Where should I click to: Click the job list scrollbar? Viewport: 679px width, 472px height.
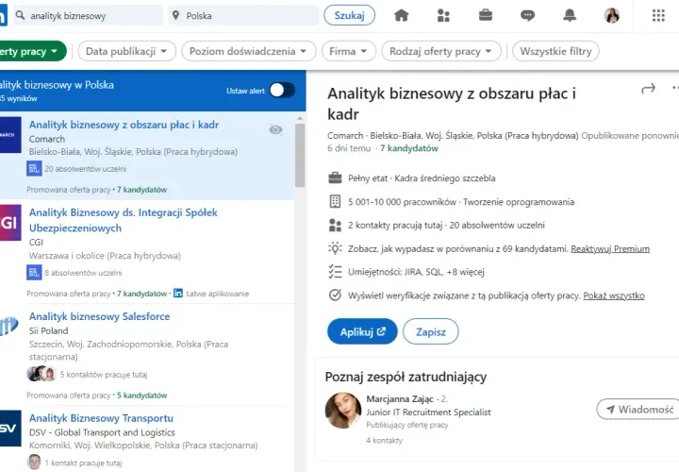[300, 155]
